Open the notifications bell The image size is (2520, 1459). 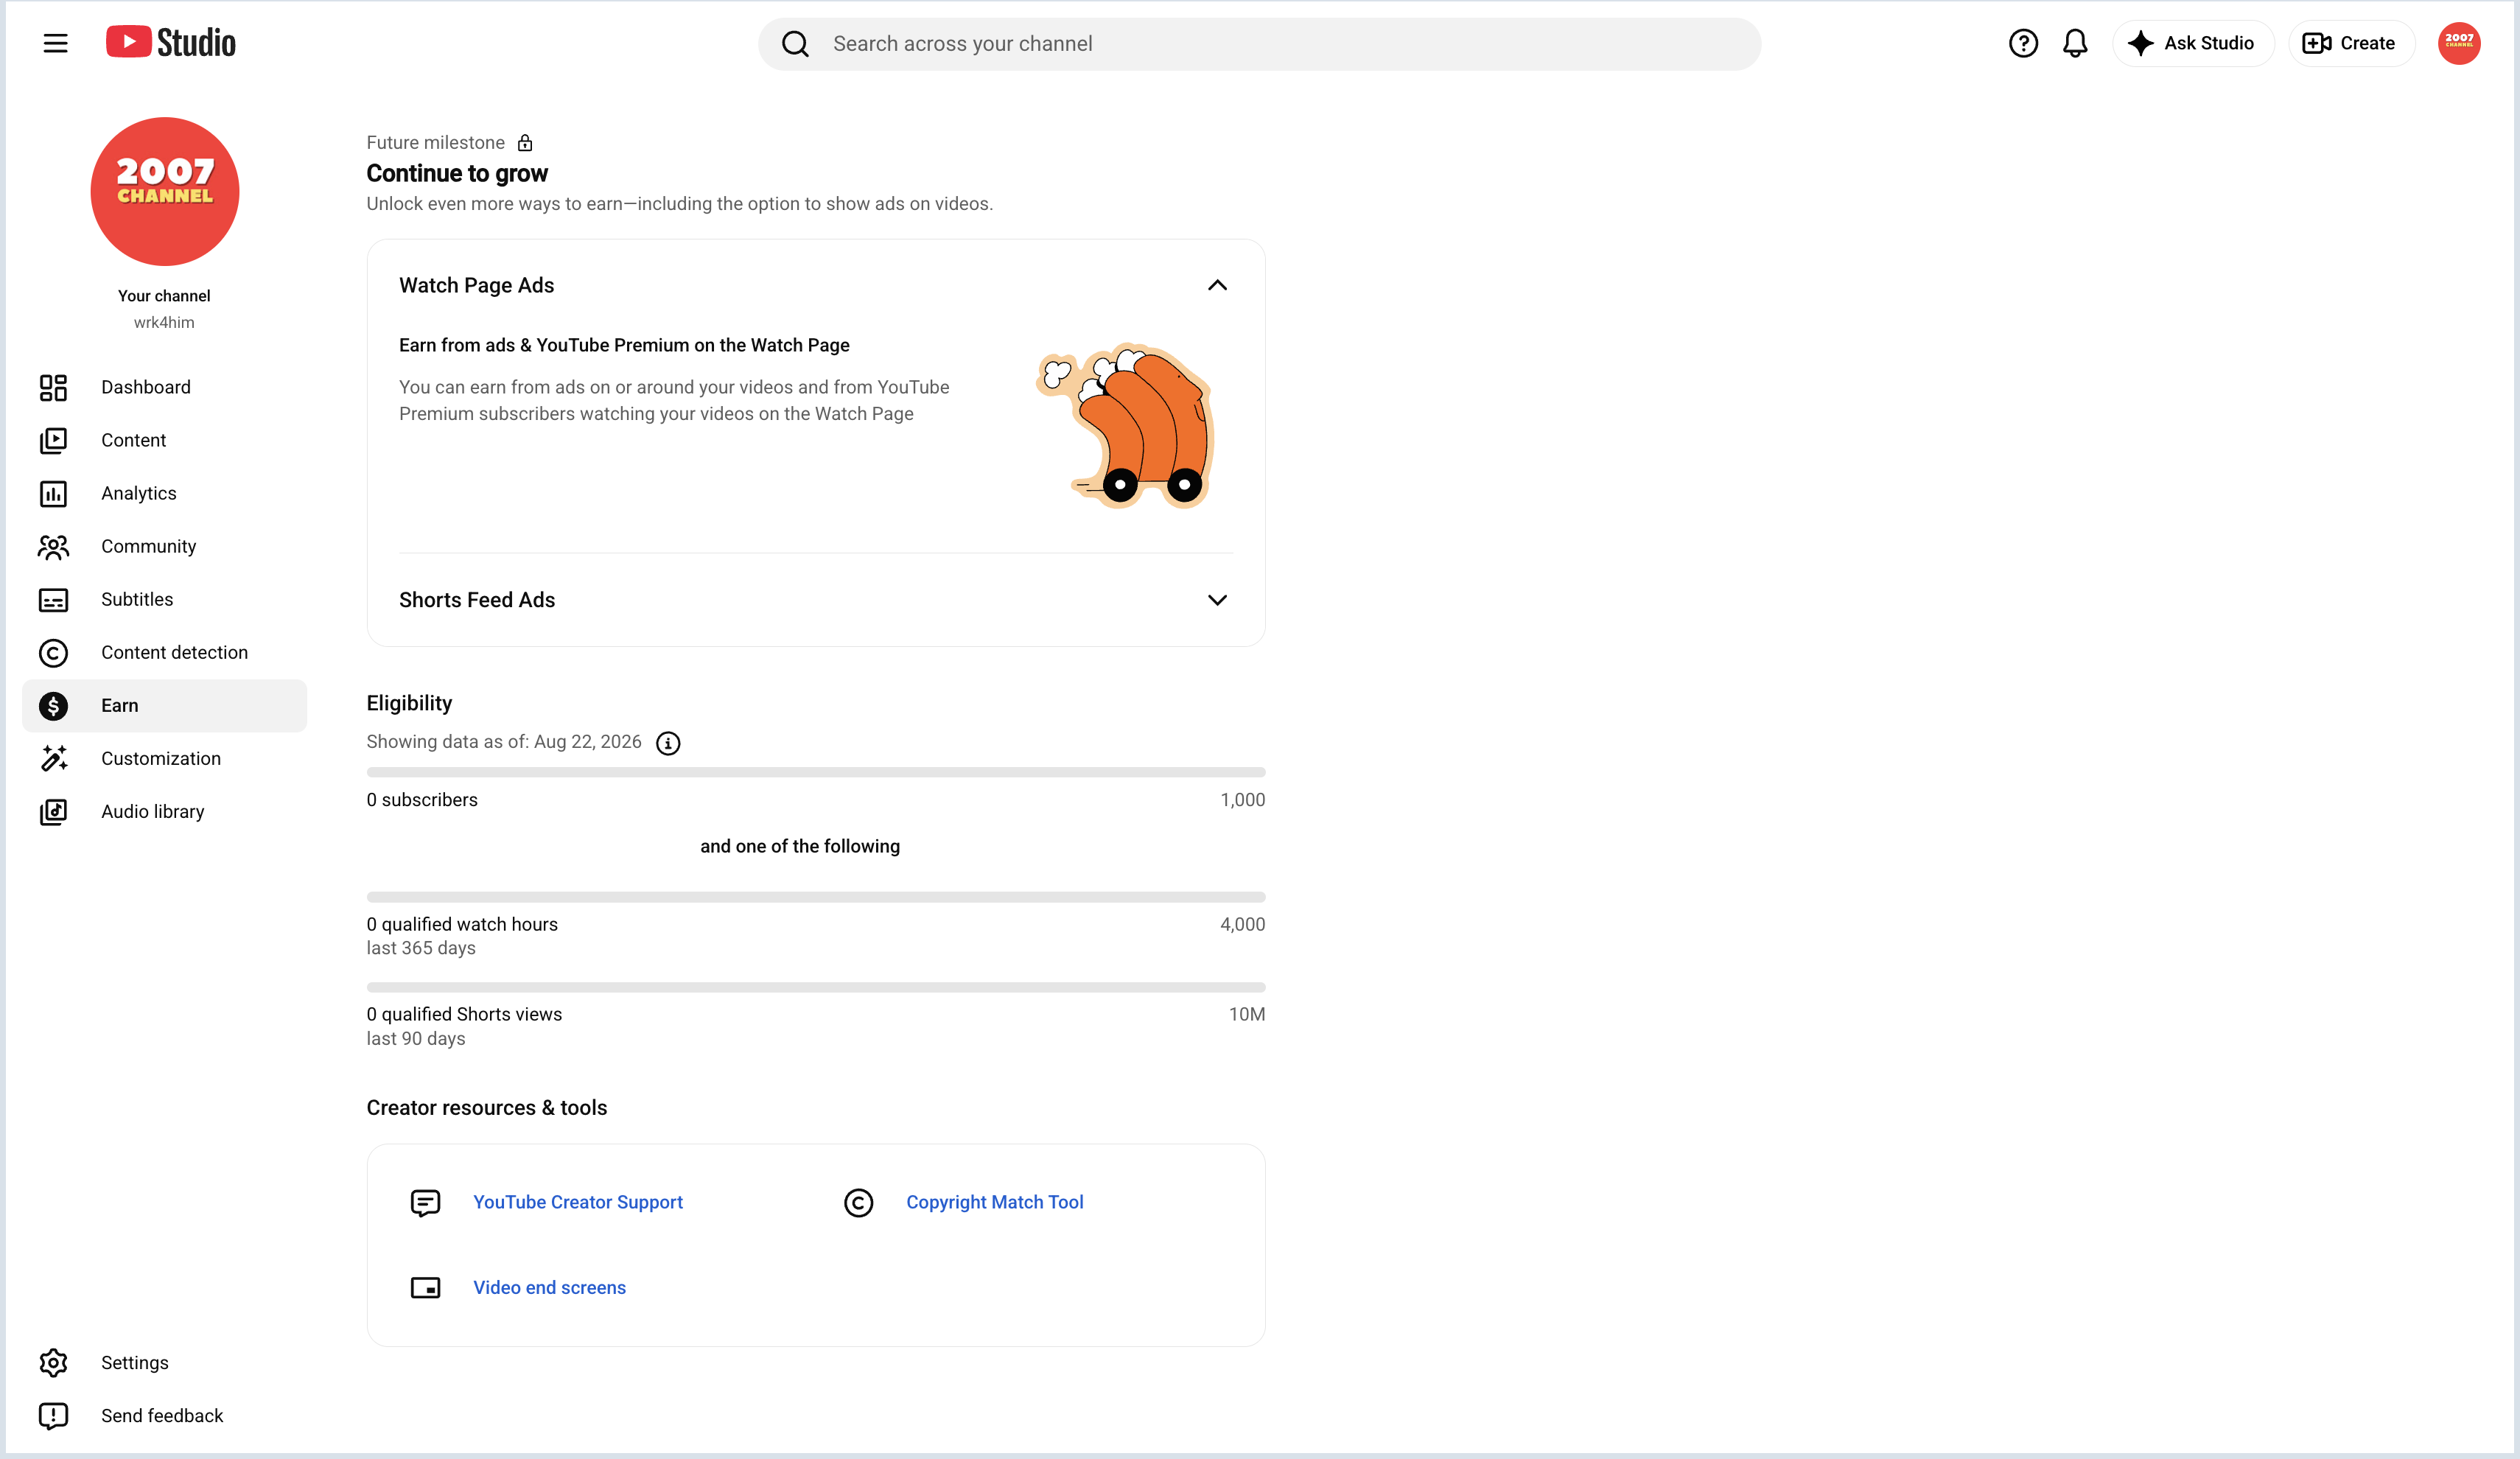(2075, 43)
